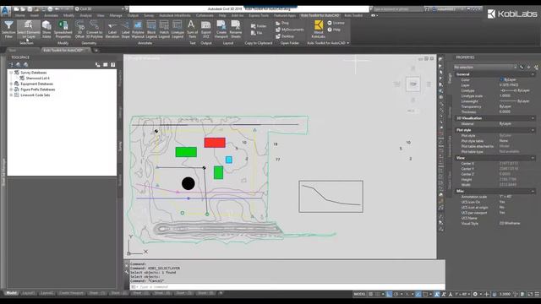The image size is (541, 304).
Task: Click the Block Legend tool
Action: (x=151, y=30)
